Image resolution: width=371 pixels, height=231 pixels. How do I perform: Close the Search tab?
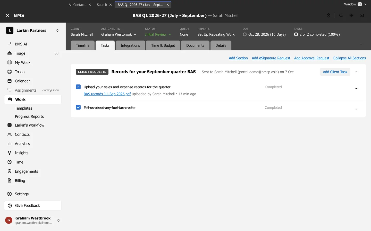point(111,5)
